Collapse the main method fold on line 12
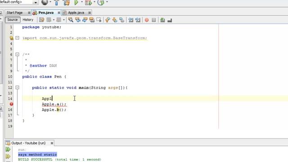 (17, 87)
